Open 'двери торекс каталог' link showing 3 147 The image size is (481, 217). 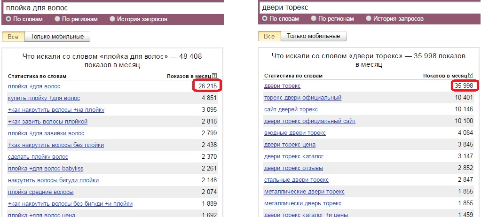point(294,156)
